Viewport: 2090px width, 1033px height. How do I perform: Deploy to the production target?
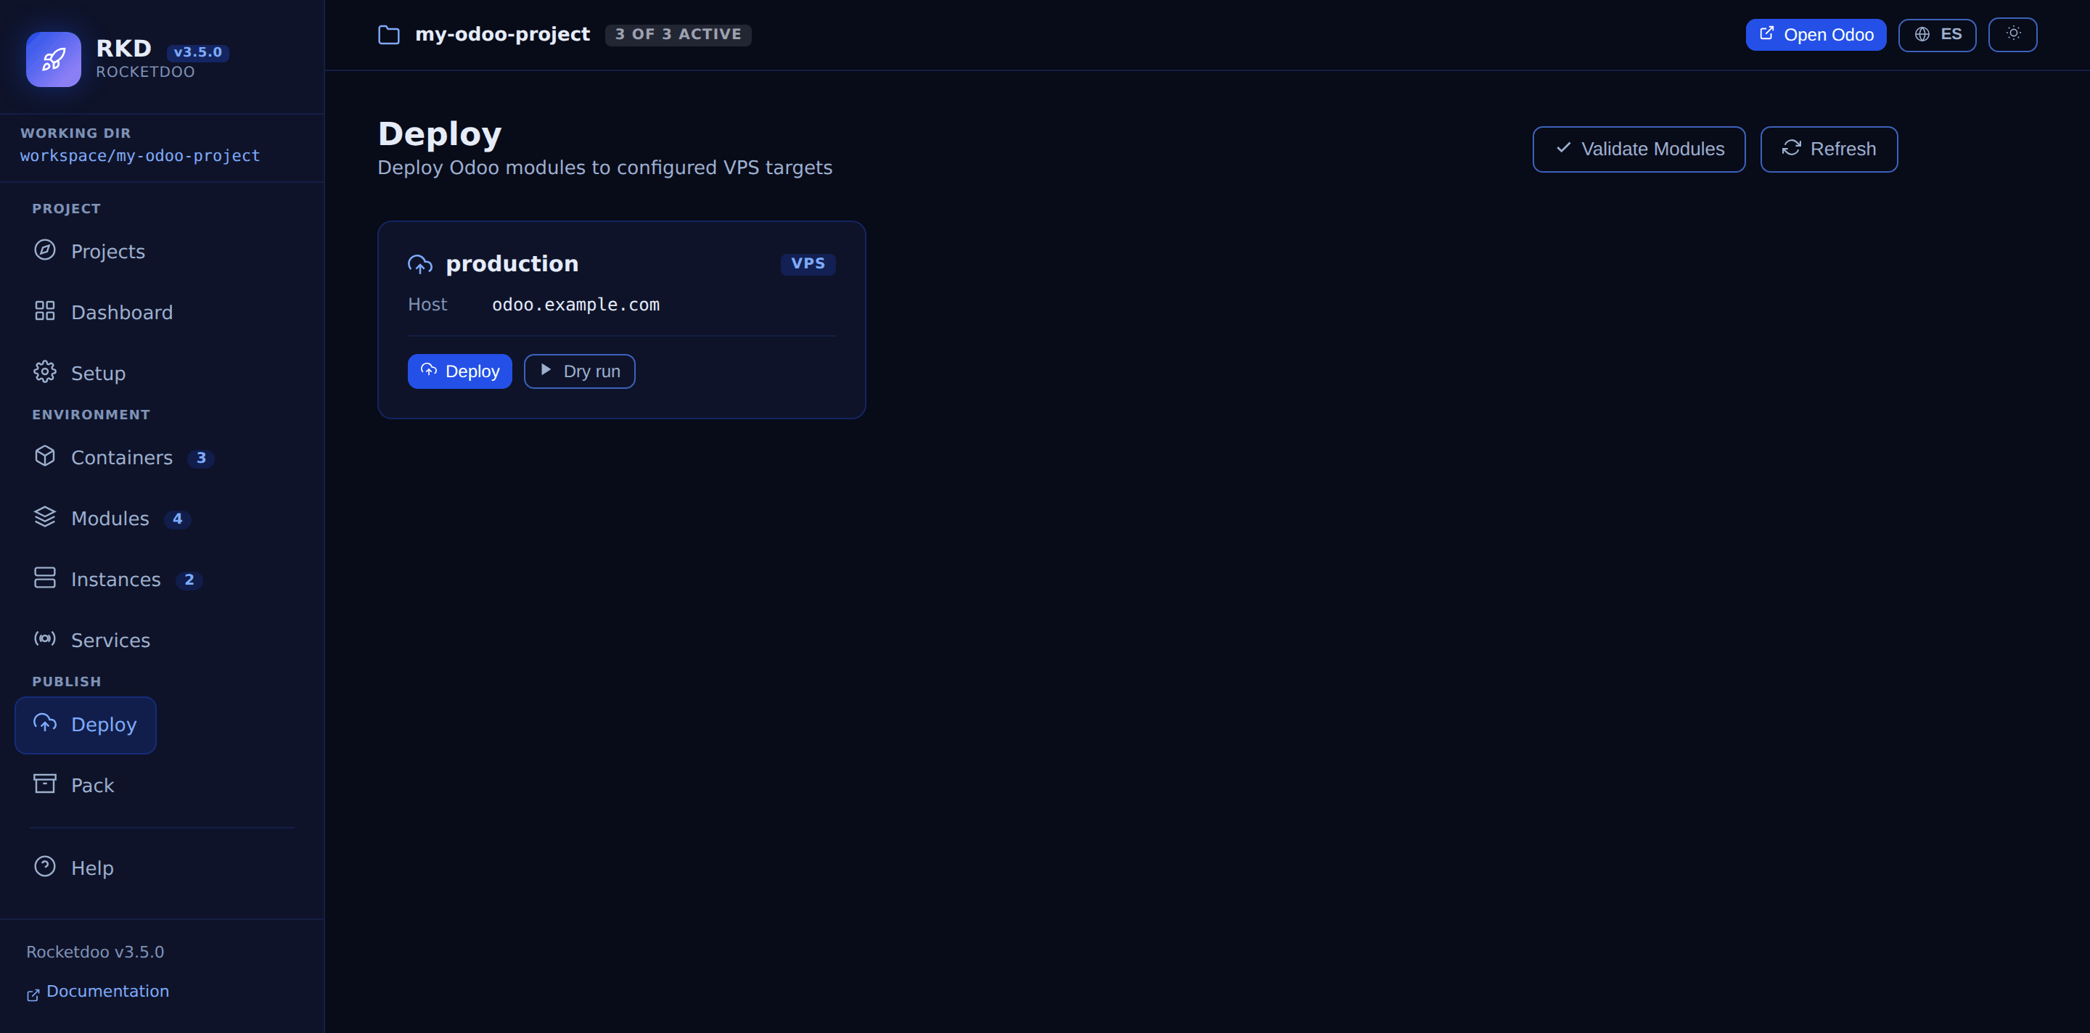[460, 371]
